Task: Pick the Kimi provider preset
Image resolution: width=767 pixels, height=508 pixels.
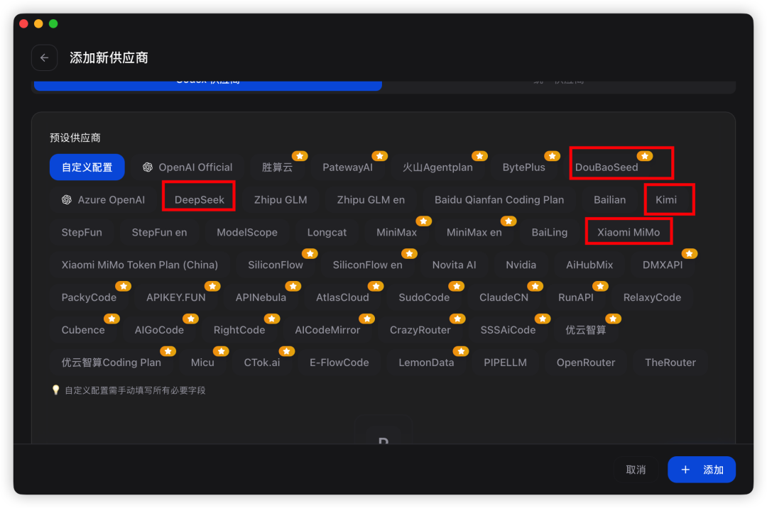Action: 666,200
